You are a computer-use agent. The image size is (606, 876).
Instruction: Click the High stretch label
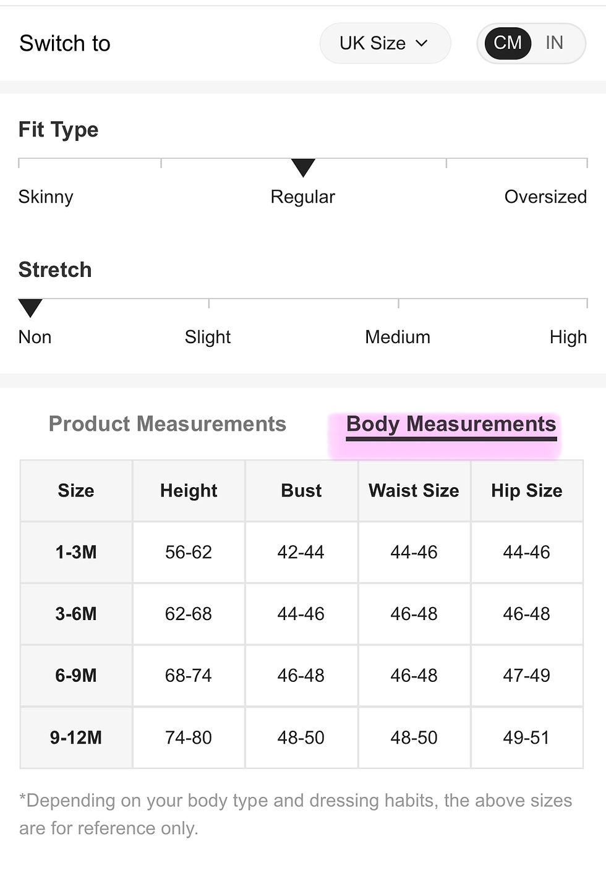coord(568,338)
